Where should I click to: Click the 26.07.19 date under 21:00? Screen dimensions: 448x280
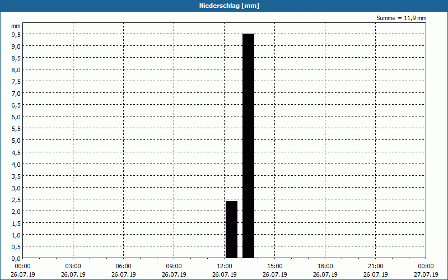coord(375,274)
